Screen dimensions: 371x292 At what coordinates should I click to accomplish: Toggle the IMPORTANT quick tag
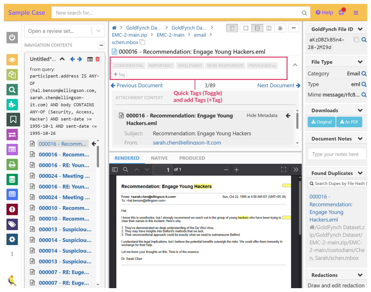(x=161, y=66)
